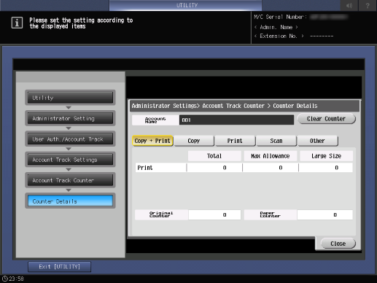The height and width of the screenshot is (283, 377).
Task: Click the Paper Counter value field
Action: (324, 214)
